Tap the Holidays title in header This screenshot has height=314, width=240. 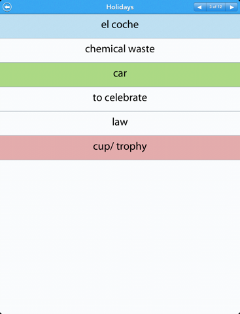pos(120,7)
